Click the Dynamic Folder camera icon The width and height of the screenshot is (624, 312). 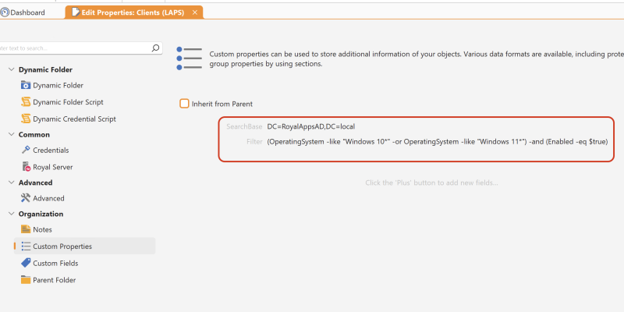(x=26, y=85)
